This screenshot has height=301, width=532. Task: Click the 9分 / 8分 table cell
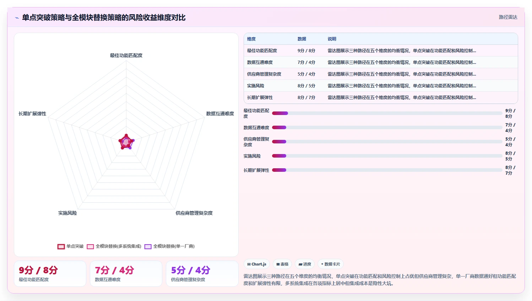click(x=306, y=51)
